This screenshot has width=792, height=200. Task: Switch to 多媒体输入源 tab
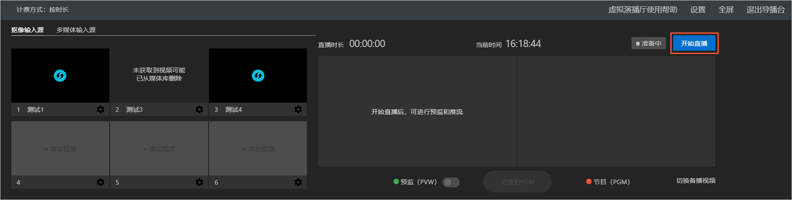tap(76, 30)
